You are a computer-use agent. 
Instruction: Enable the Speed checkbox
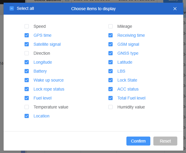coord(27,26)
